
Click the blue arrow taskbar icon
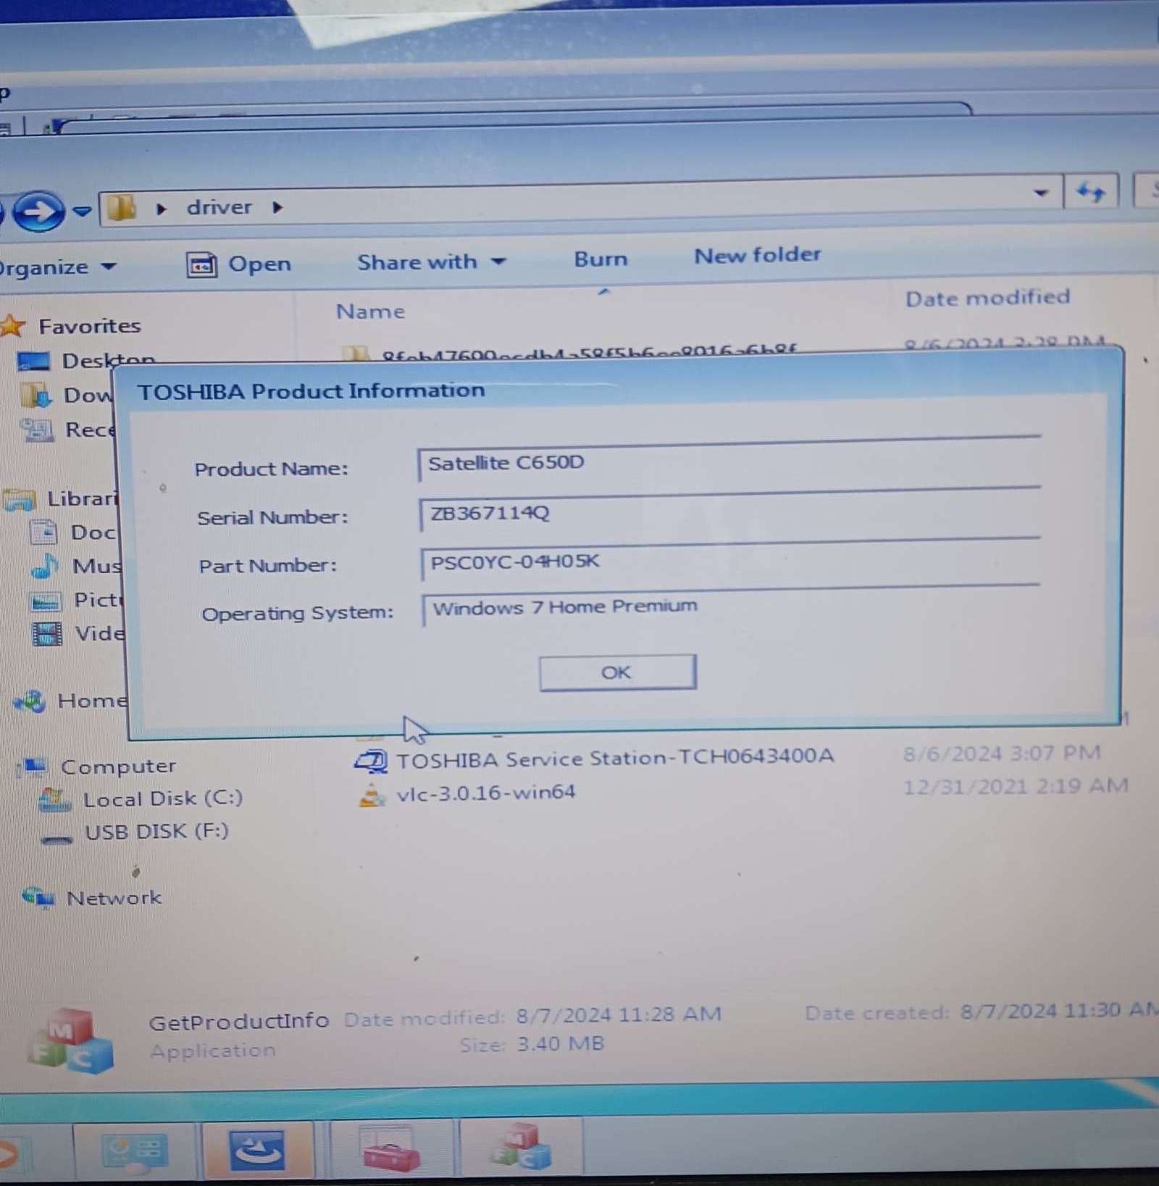point(256,1149)
